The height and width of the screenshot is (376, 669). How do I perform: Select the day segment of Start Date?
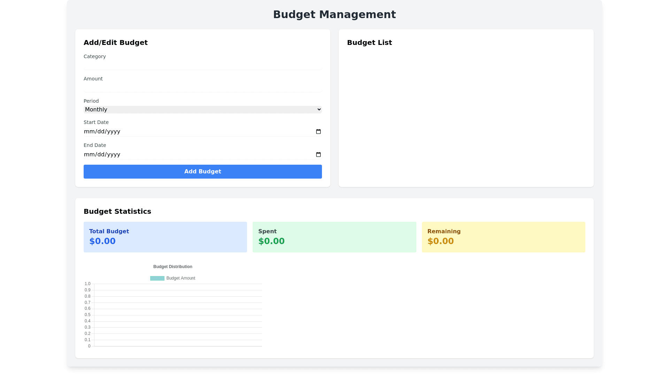101,132
